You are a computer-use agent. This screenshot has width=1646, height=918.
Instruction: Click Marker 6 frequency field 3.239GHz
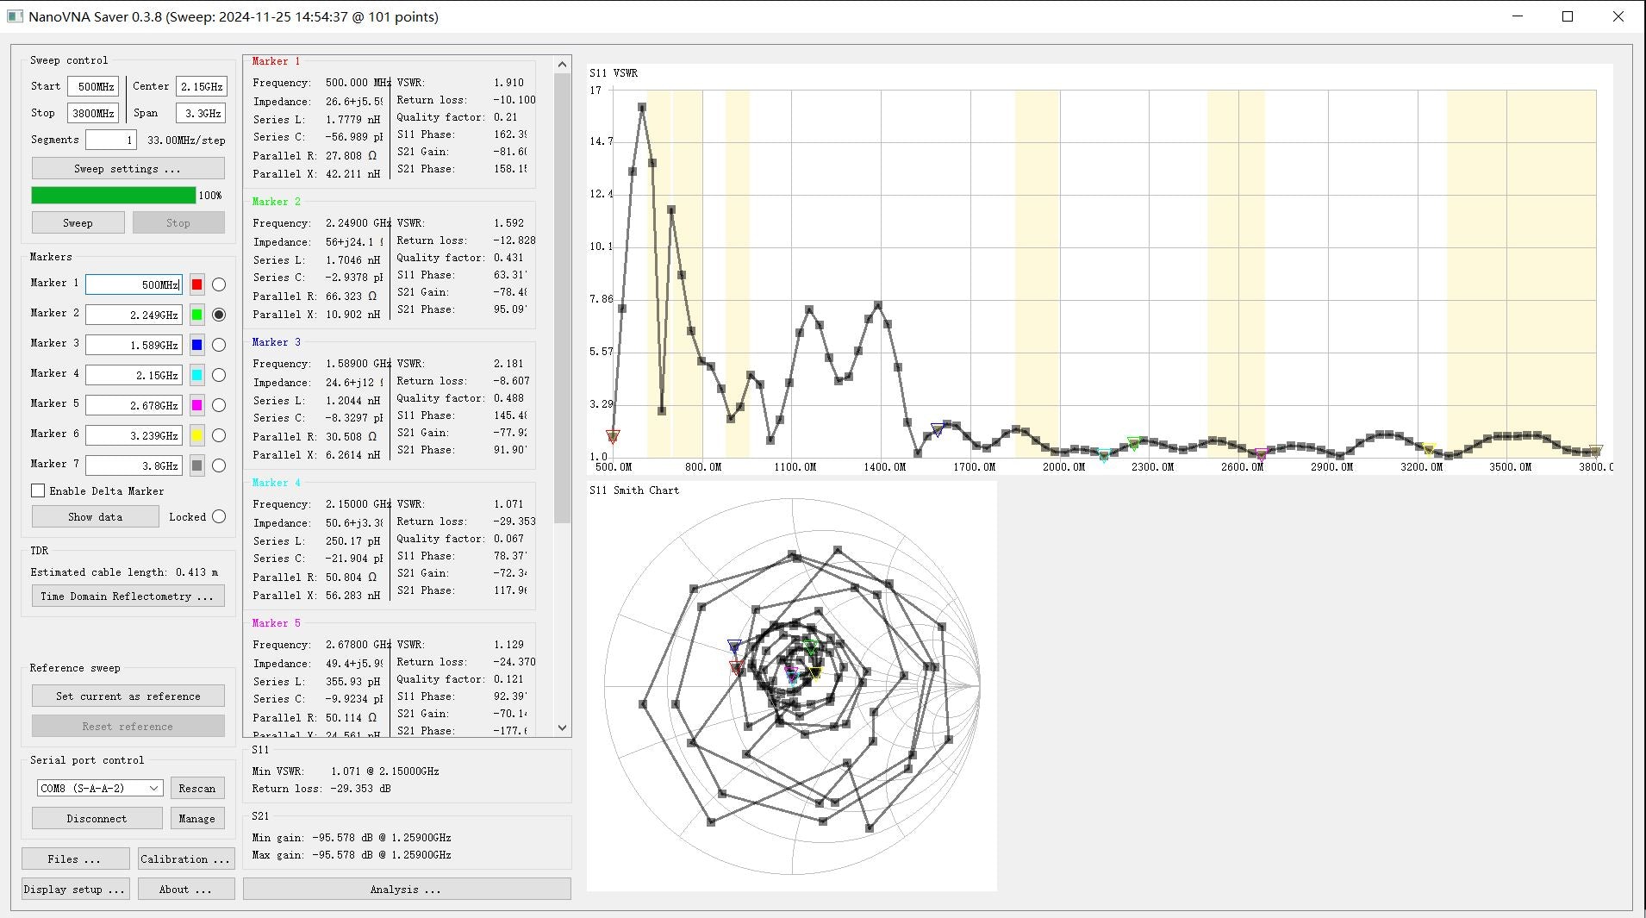click(134, 435)
